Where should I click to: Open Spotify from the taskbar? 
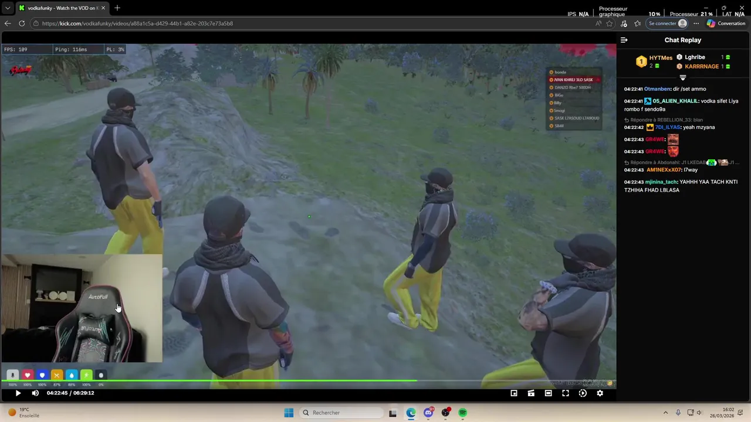[x=462, y=413]
